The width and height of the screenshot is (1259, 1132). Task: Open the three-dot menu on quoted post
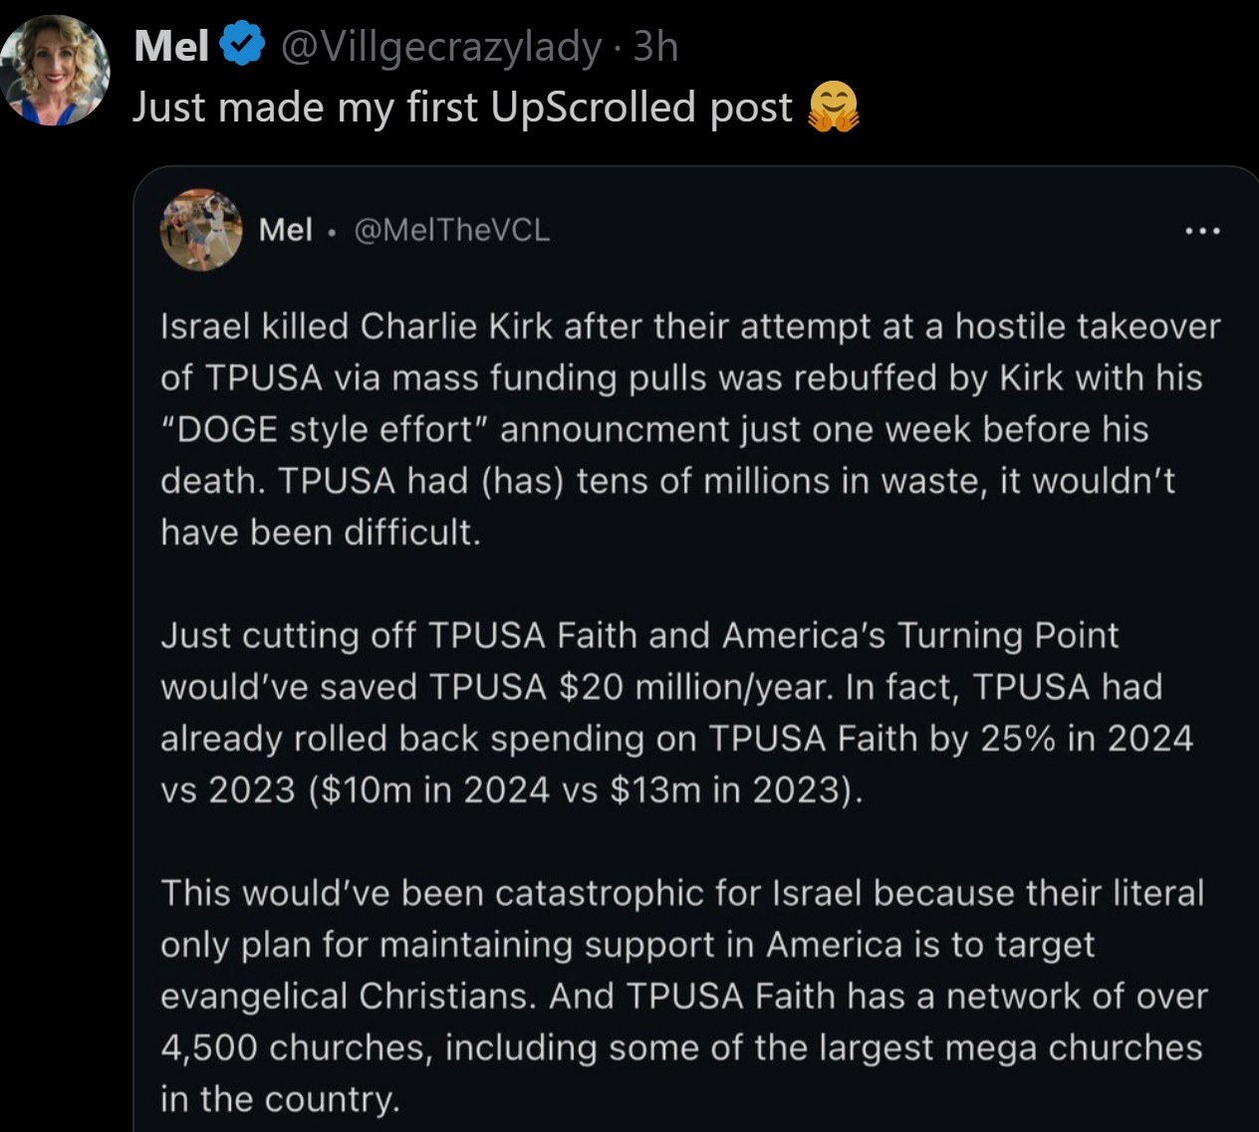(1202, 231)
